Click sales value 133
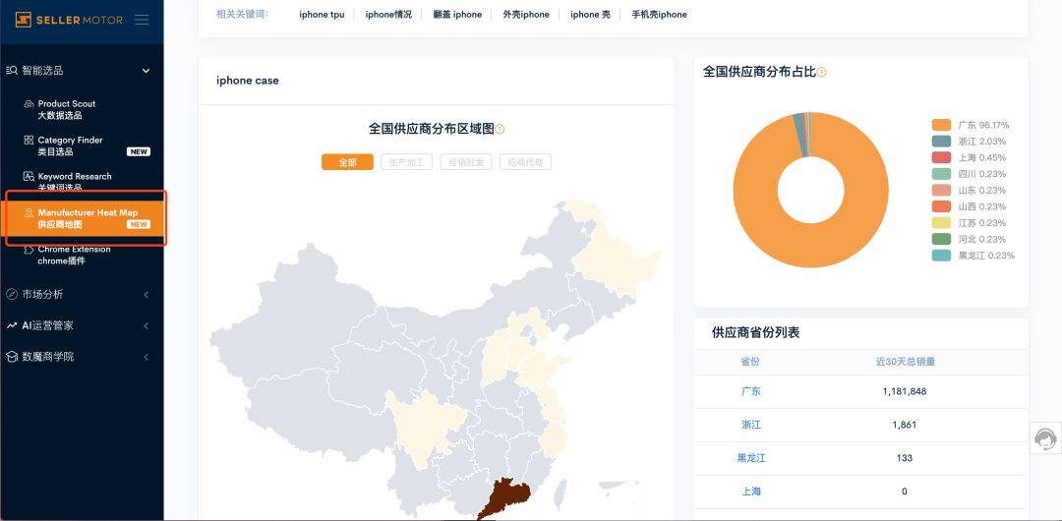 [x=905, y=458]
